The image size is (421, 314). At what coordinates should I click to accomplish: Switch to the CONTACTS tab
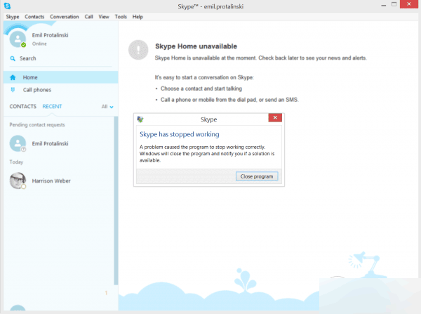tap(23, 107)
